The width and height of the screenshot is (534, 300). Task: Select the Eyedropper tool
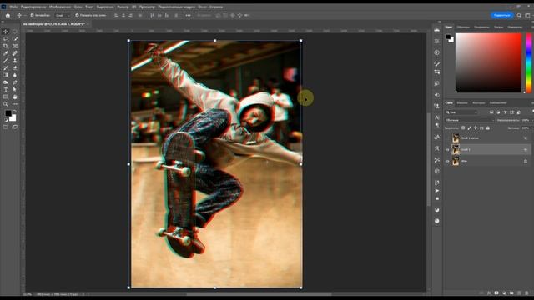[x=6, y=53]
